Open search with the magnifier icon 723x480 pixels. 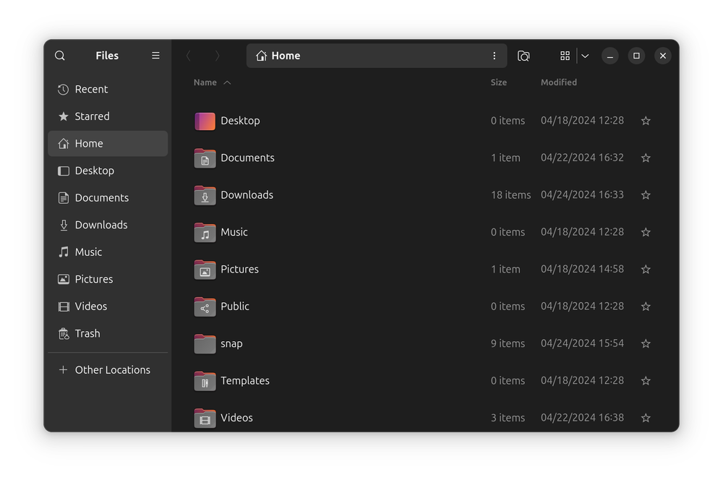click(59, 56)
